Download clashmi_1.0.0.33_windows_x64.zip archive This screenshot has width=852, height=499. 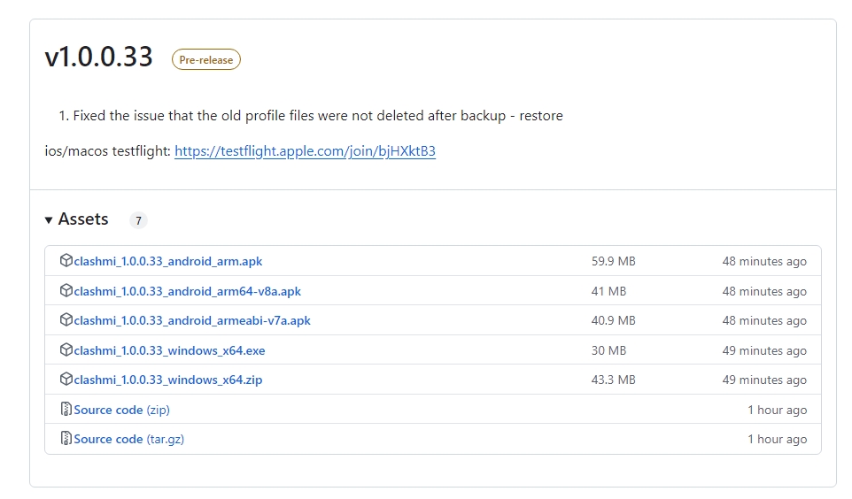pyautogui.click(x=168, y=380)
